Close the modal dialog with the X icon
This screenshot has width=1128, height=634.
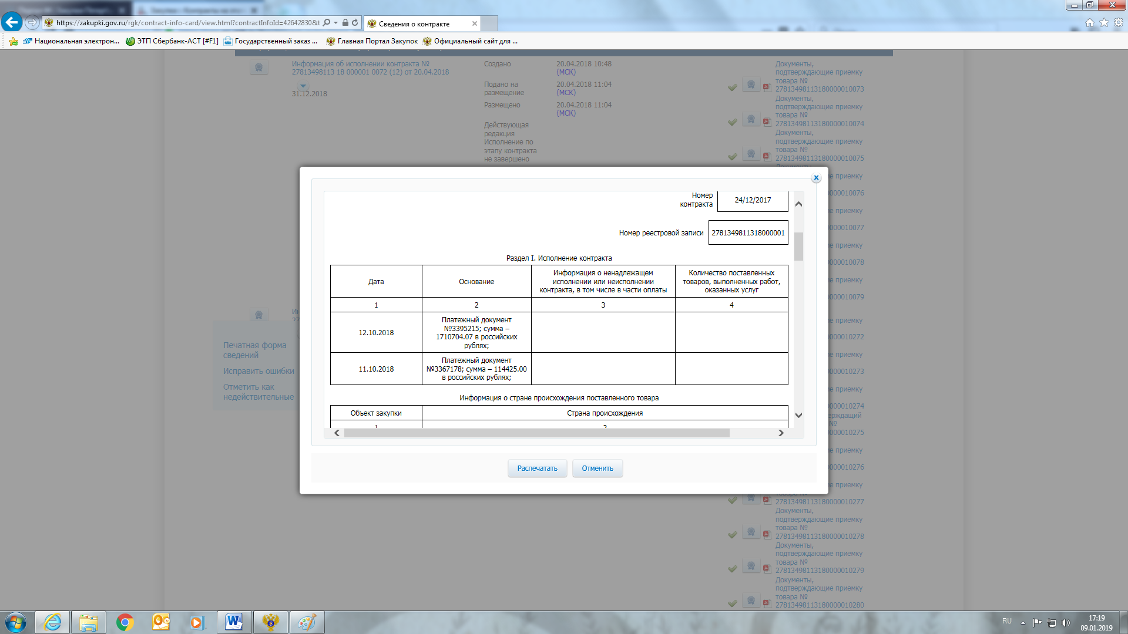coord(816,178)
